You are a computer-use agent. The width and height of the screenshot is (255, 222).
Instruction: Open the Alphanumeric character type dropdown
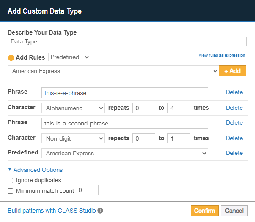tap(73, 108)
